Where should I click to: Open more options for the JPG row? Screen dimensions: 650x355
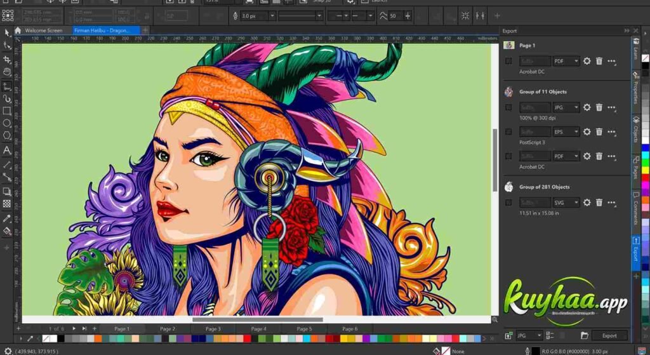612,107
